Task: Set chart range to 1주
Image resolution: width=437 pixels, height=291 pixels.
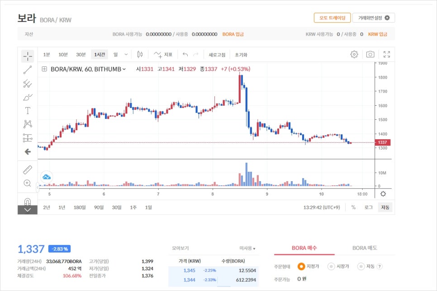Action: 133,207
